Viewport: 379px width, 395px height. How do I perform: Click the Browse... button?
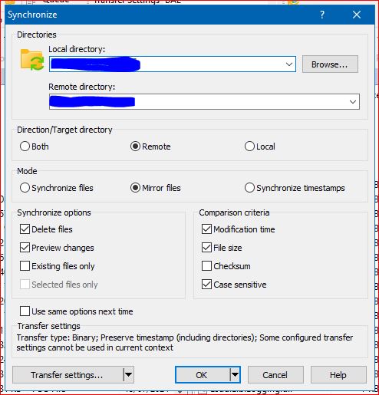(330, 64)
